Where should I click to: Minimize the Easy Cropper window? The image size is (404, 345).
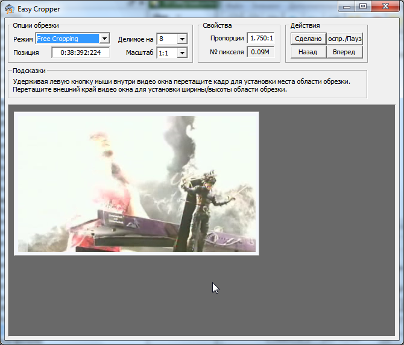[x=347, y=6]
